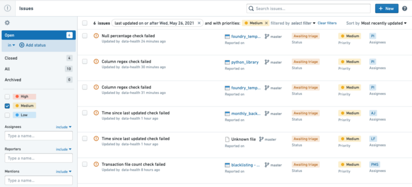The image size is (412, 187).
Task: Toggle the select-all issues checkbox
Action: coord(84,23)
